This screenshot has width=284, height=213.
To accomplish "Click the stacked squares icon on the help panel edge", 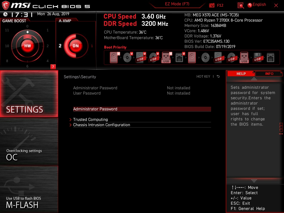I will pos(281,127).
